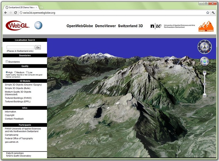Open the Information link
This screenshot has width=219, height=161.
[x=11, y=112]
